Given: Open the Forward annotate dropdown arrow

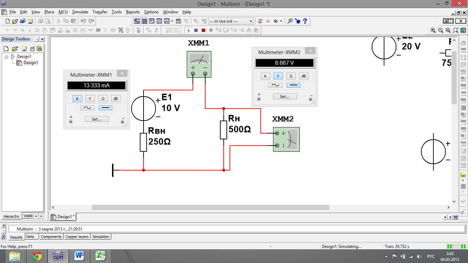Looking at the screenshot, I should tap(281, 21).
